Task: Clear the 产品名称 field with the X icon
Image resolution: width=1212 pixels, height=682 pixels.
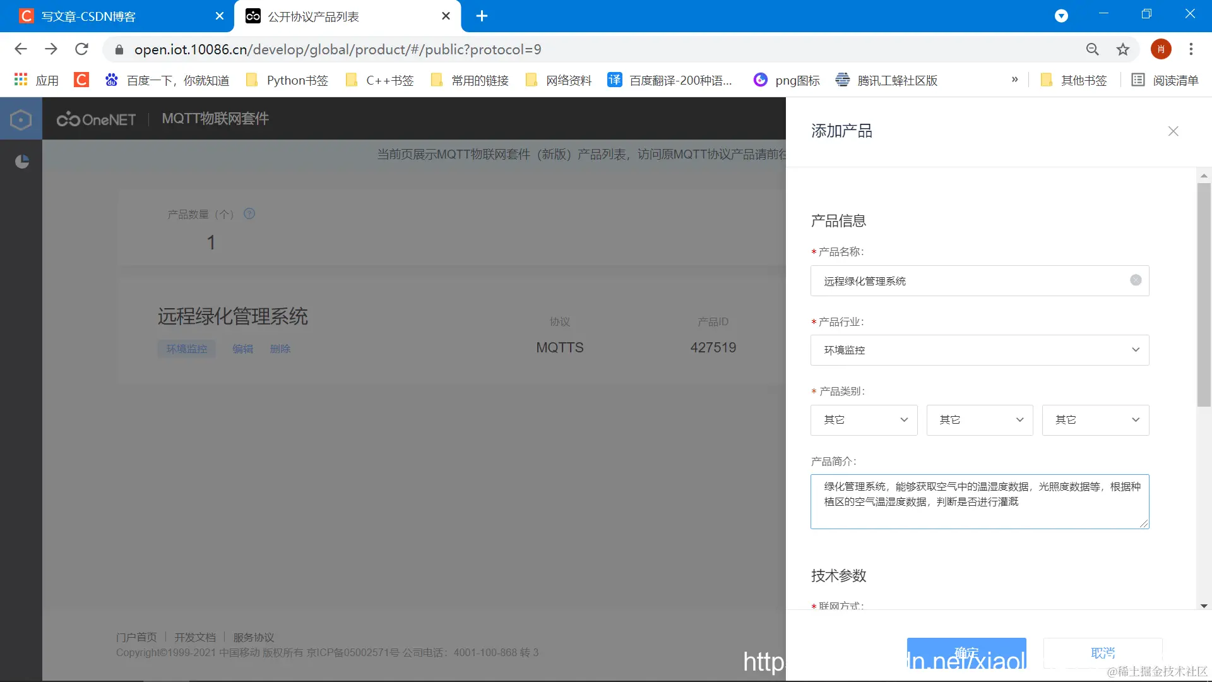Action: click(1135, 280)
